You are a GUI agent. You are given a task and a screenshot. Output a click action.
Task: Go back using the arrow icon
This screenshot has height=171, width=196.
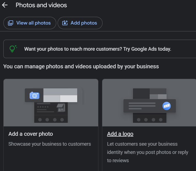[x=5, y=5]
